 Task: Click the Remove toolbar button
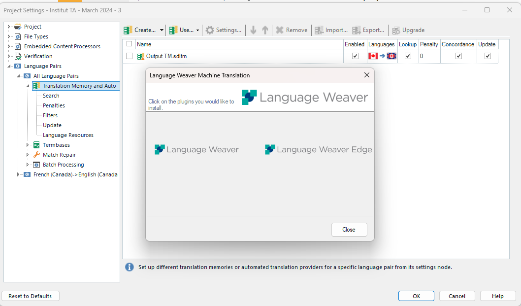tap(292, 30)
